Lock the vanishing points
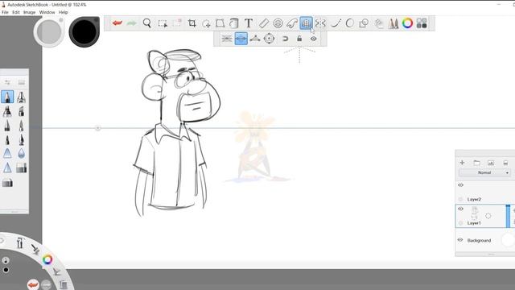The height and width of the screenshot is (290, 515). [299, 39]
